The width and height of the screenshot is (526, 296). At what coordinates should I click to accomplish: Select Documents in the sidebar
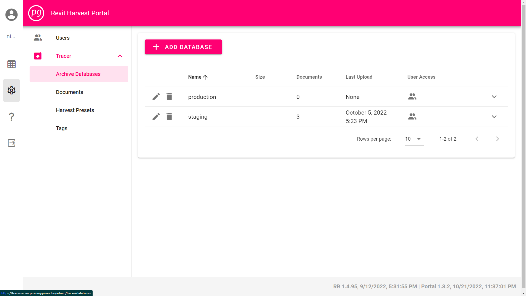pyautogui.click(x=69, y=92)
